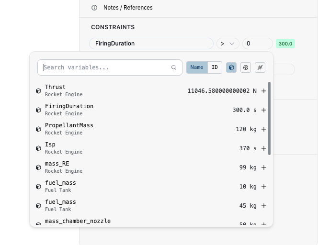Viewport: 318px width, 245px height.
Task: Click the 45 kg value
Action: tap(248, 206)
